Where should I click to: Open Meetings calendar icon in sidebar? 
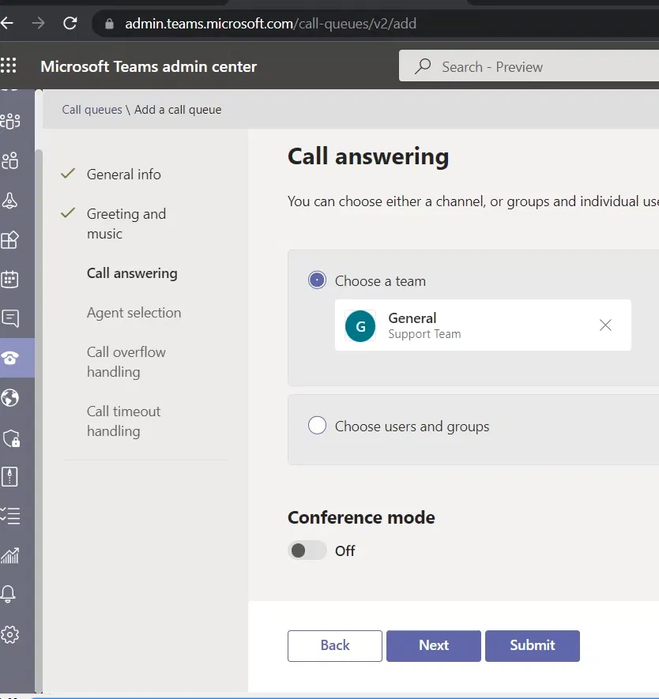click(10, 279)
